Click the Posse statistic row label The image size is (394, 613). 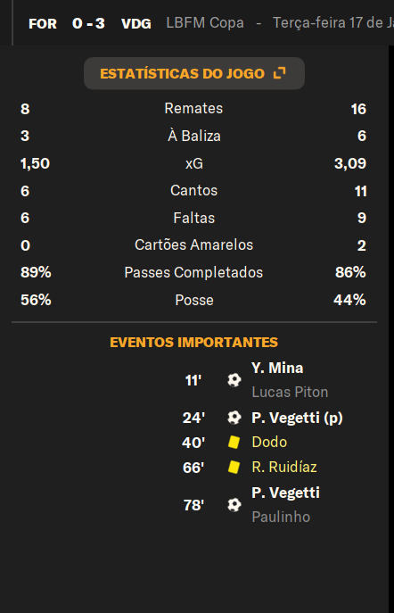click(x=194, y=300)
